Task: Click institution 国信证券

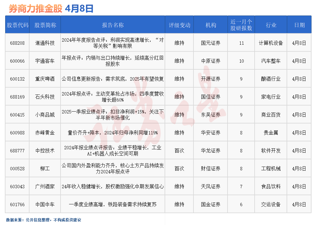Action: pos(211,97)
